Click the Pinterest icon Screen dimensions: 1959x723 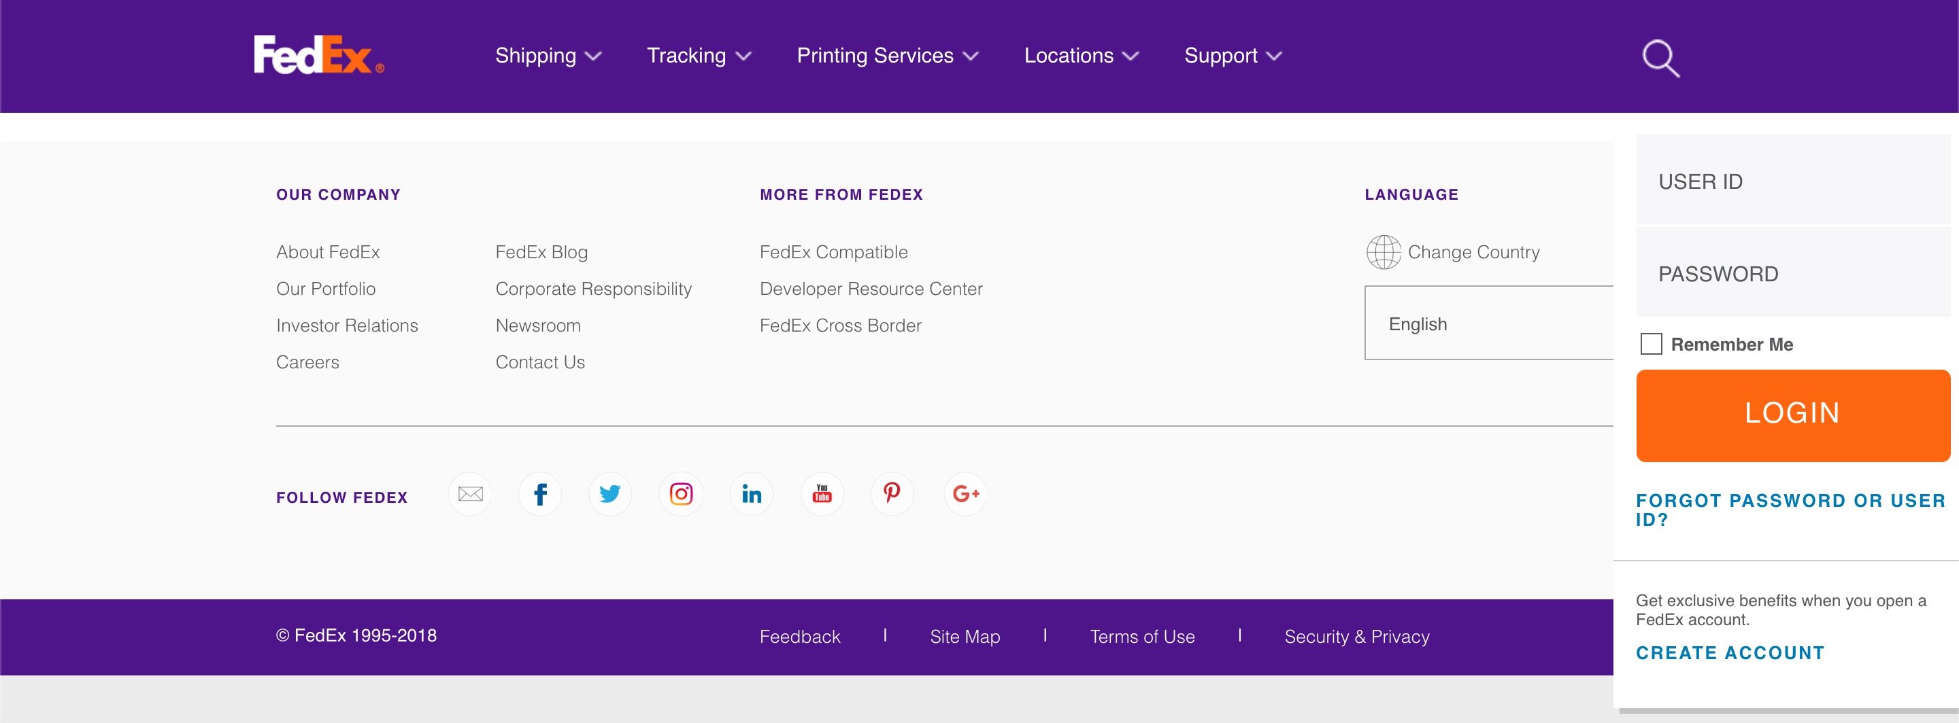[892, 493]
